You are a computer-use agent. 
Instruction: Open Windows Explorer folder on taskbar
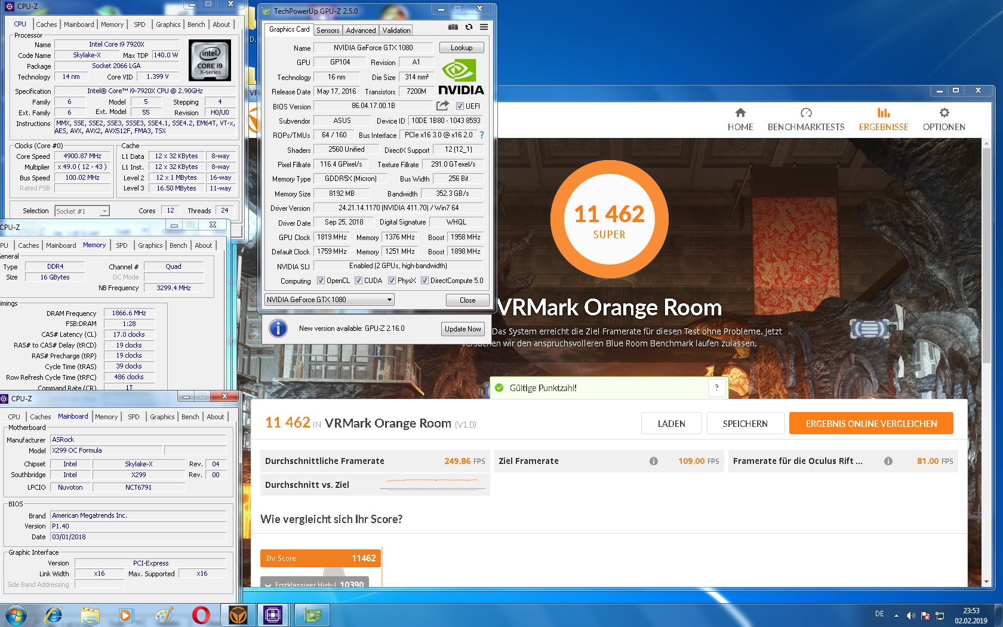pos(90,615)
